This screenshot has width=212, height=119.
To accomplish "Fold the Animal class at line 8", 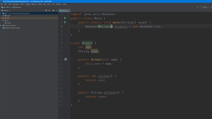I will [70, 43].
